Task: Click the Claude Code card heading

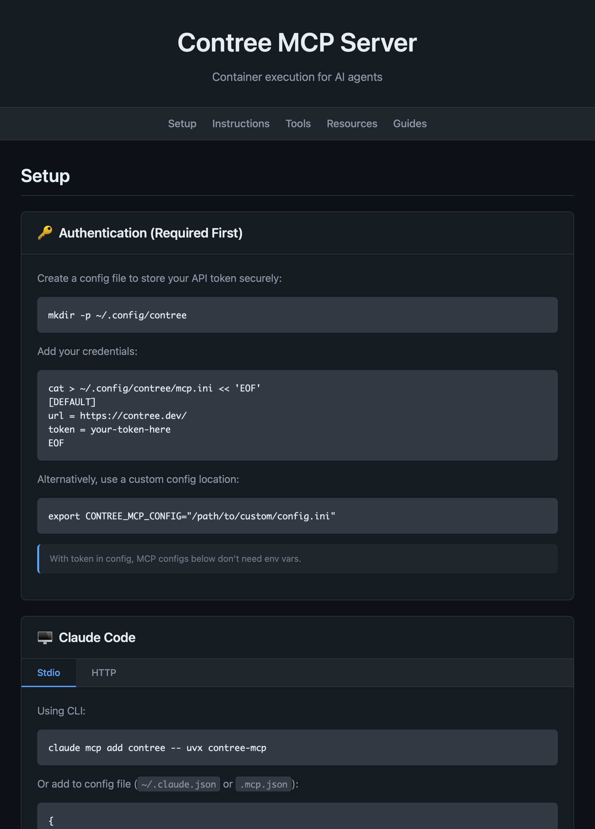Action: point(97,637)
